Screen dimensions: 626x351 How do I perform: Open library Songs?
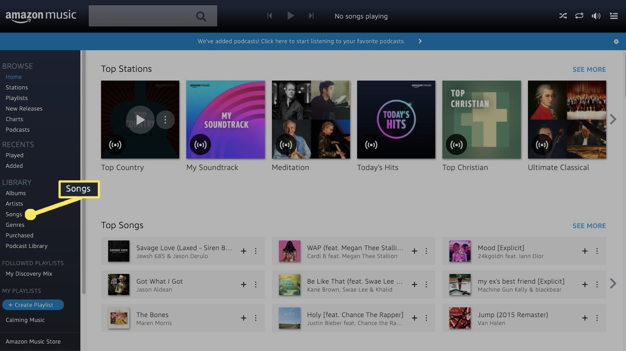[x=14, y=214]
